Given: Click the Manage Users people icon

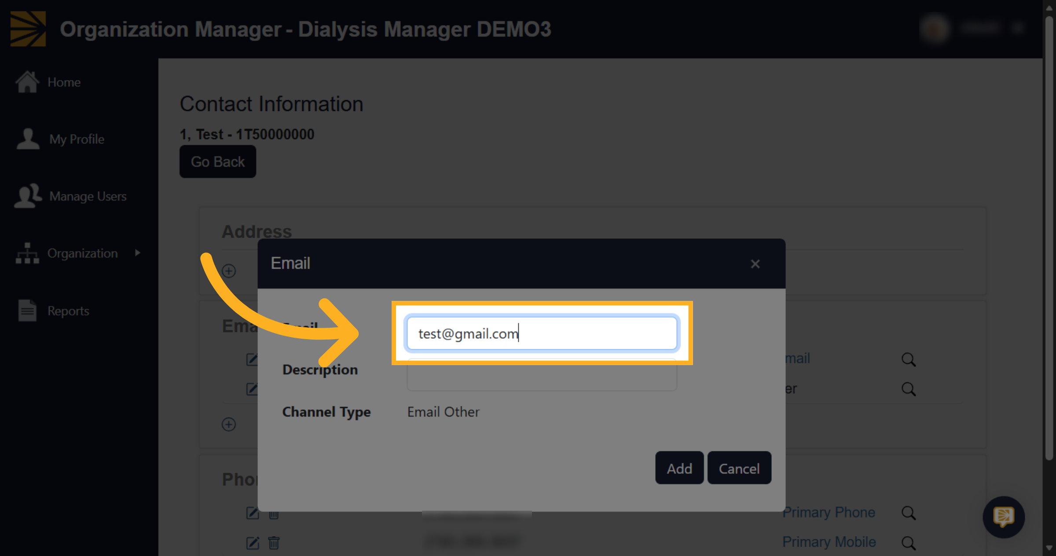Looking at the screenshot, I should (x=28, y=196).
